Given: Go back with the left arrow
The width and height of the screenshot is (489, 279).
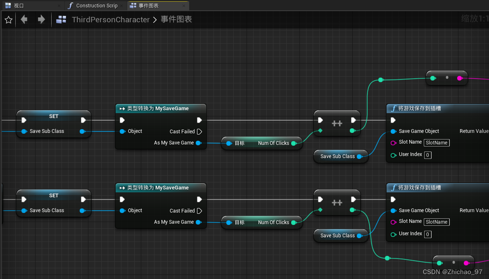Looking at the screenshot, I should (x=24, y=20).
